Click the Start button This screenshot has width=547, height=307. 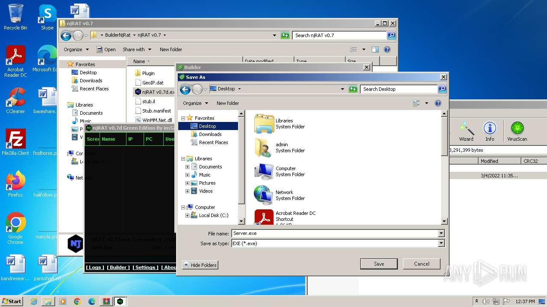(12, 301)
